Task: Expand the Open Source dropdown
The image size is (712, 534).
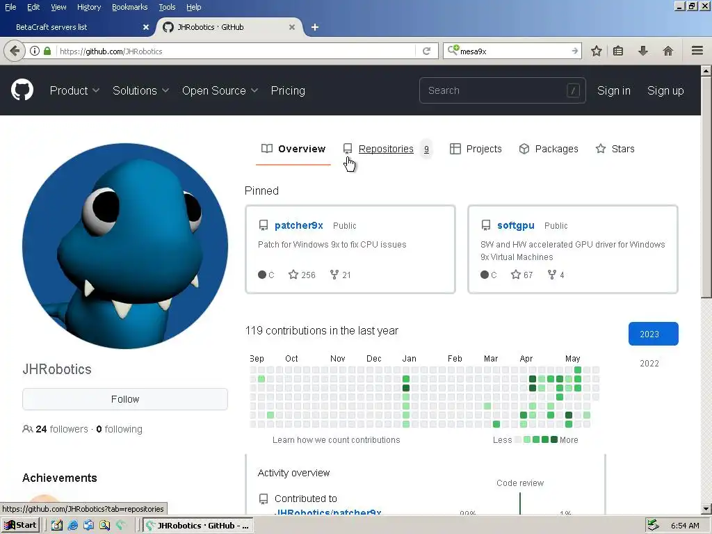Action: point(220,91)
